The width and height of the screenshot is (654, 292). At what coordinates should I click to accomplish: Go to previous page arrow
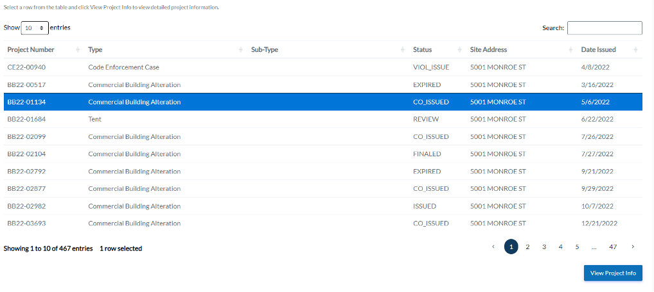click(493, 247)
